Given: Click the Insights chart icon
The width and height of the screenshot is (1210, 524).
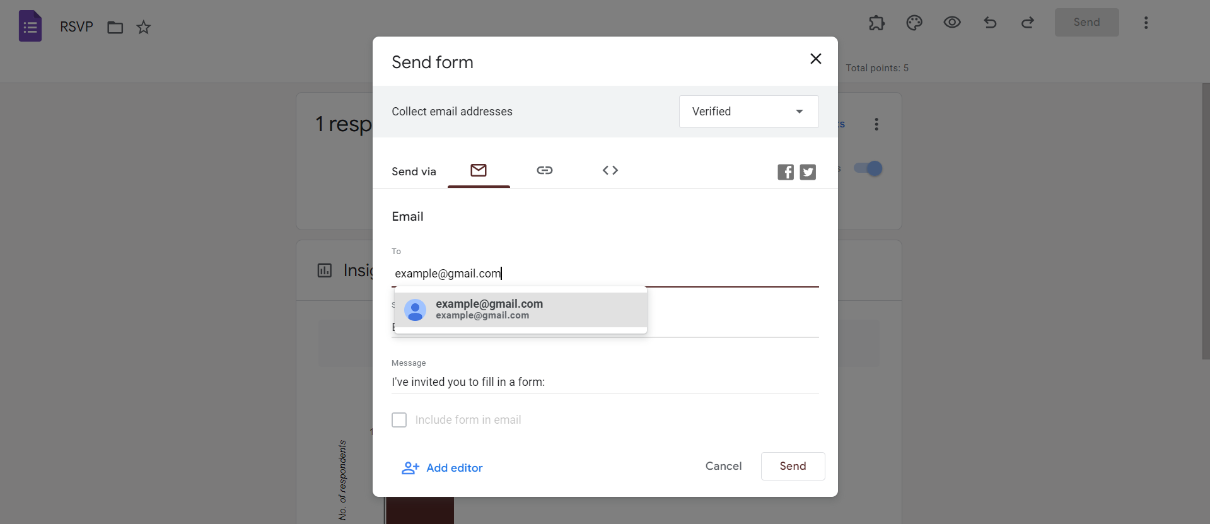Looking at the screenshot, I should 325,271.
